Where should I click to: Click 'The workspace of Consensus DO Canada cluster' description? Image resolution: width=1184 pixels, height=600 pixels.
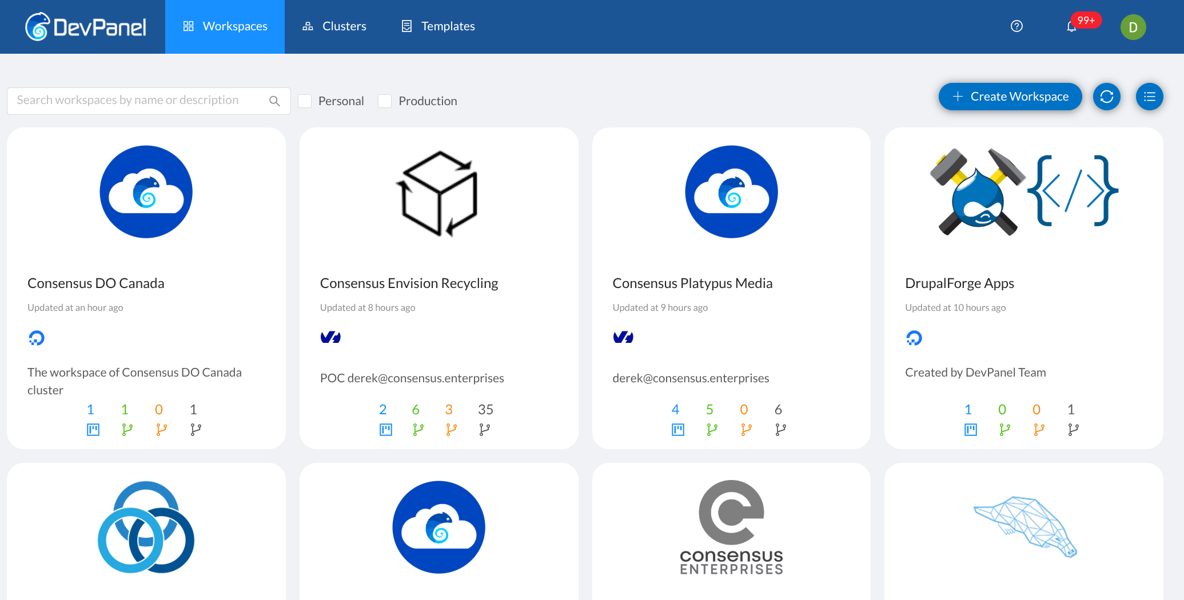coord(134,381)
